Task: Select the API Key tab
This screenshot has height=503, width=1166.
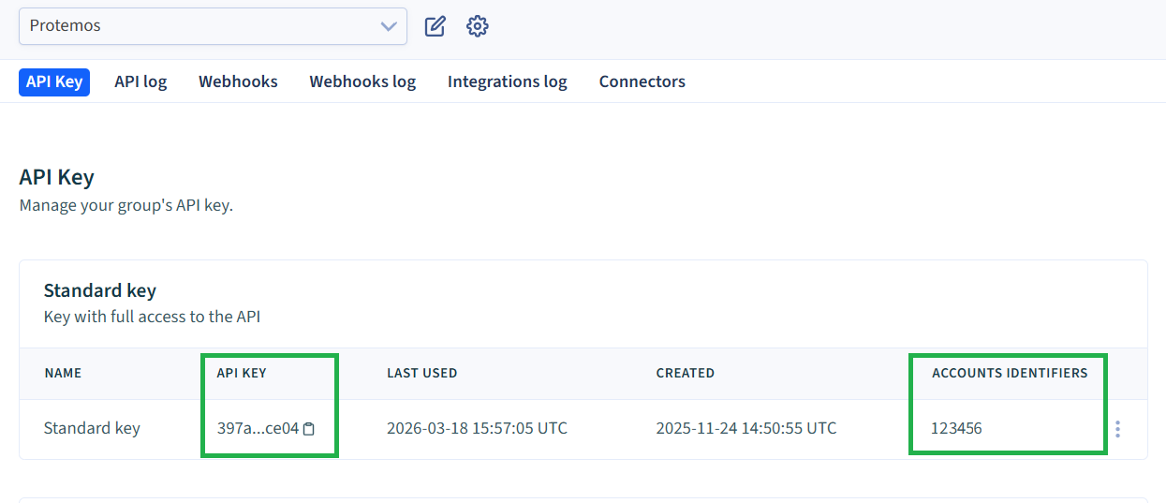Action: point(54,81)
